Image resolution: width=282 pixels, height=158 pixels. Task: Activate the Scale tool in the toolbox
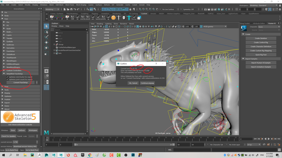tap(46, 53)
